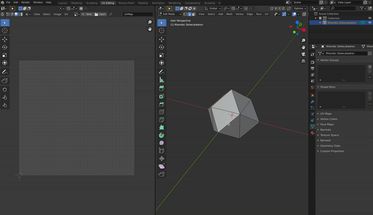373x215 pixels.
Task: Hide Collection with its eye icon
Action: (370, 18)
